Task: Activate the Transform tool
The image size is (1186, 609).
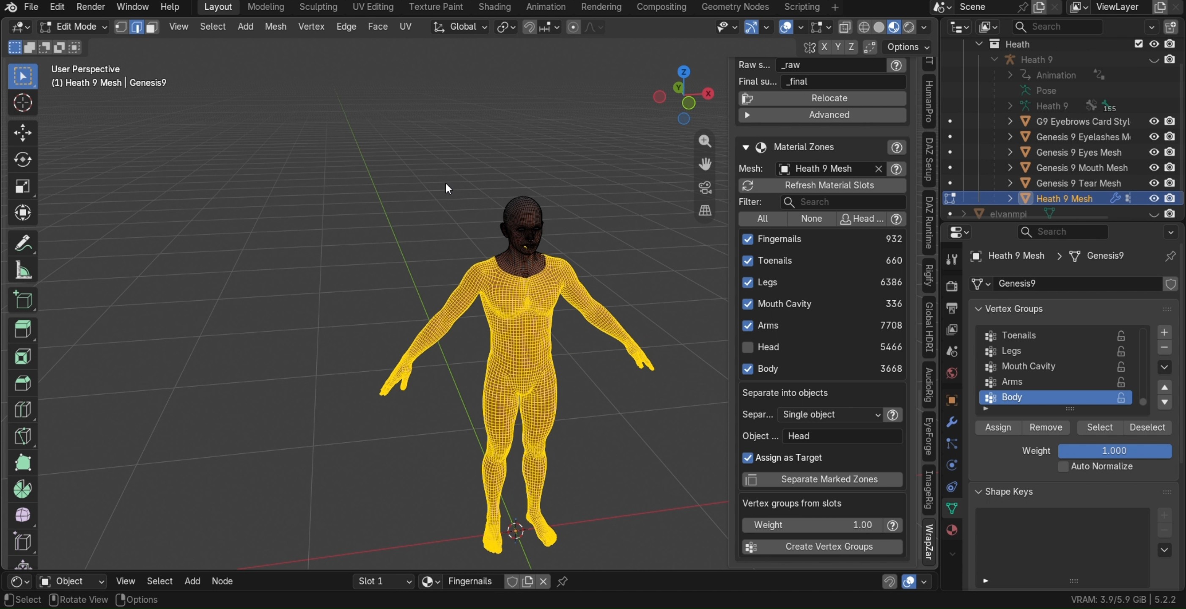Action: [x=22, y=213]
